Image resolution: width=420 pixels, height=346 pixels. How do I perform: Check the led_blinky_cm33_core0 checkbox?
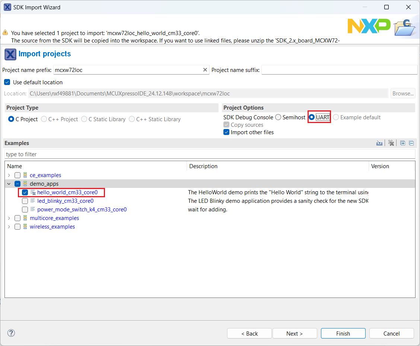[25, 201]
